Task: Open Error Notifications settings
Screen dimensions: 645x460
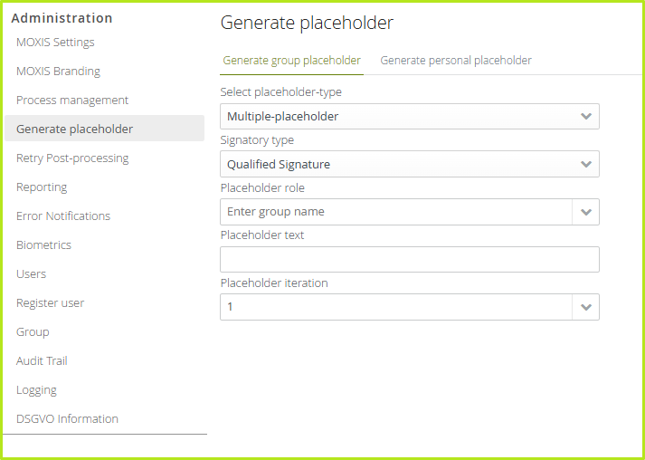Action: 63,216
